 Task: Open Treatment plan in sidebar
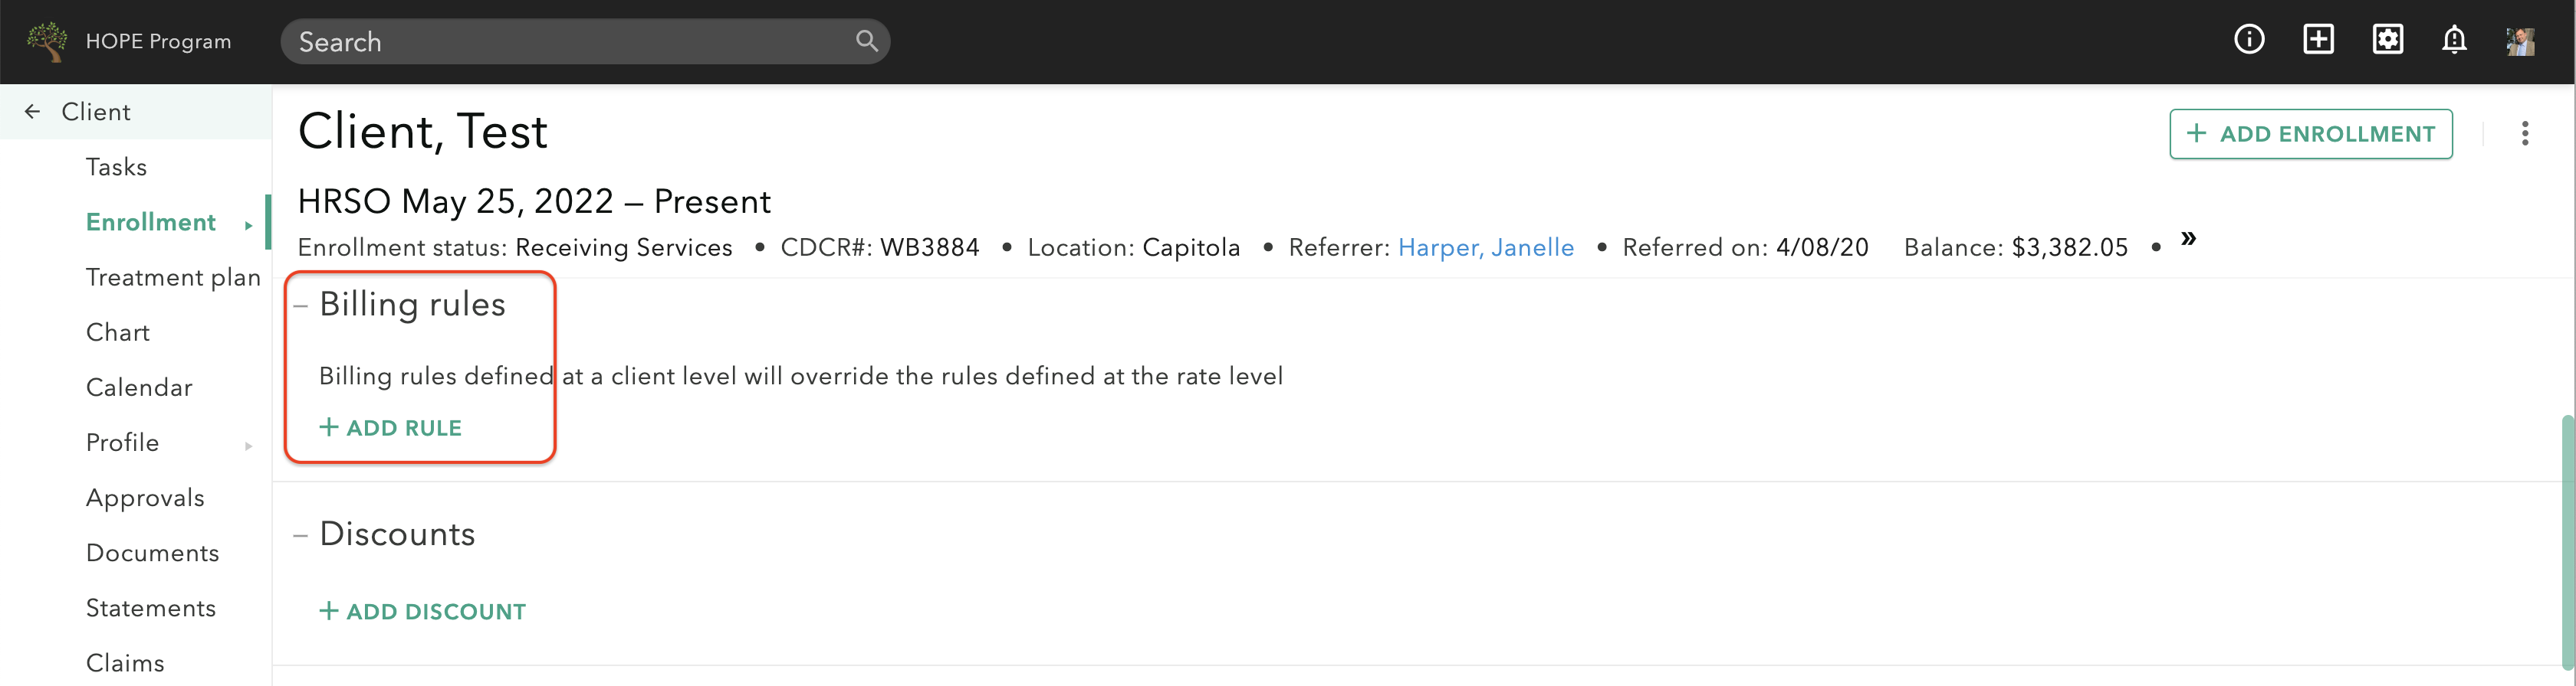tap(173, 278)
